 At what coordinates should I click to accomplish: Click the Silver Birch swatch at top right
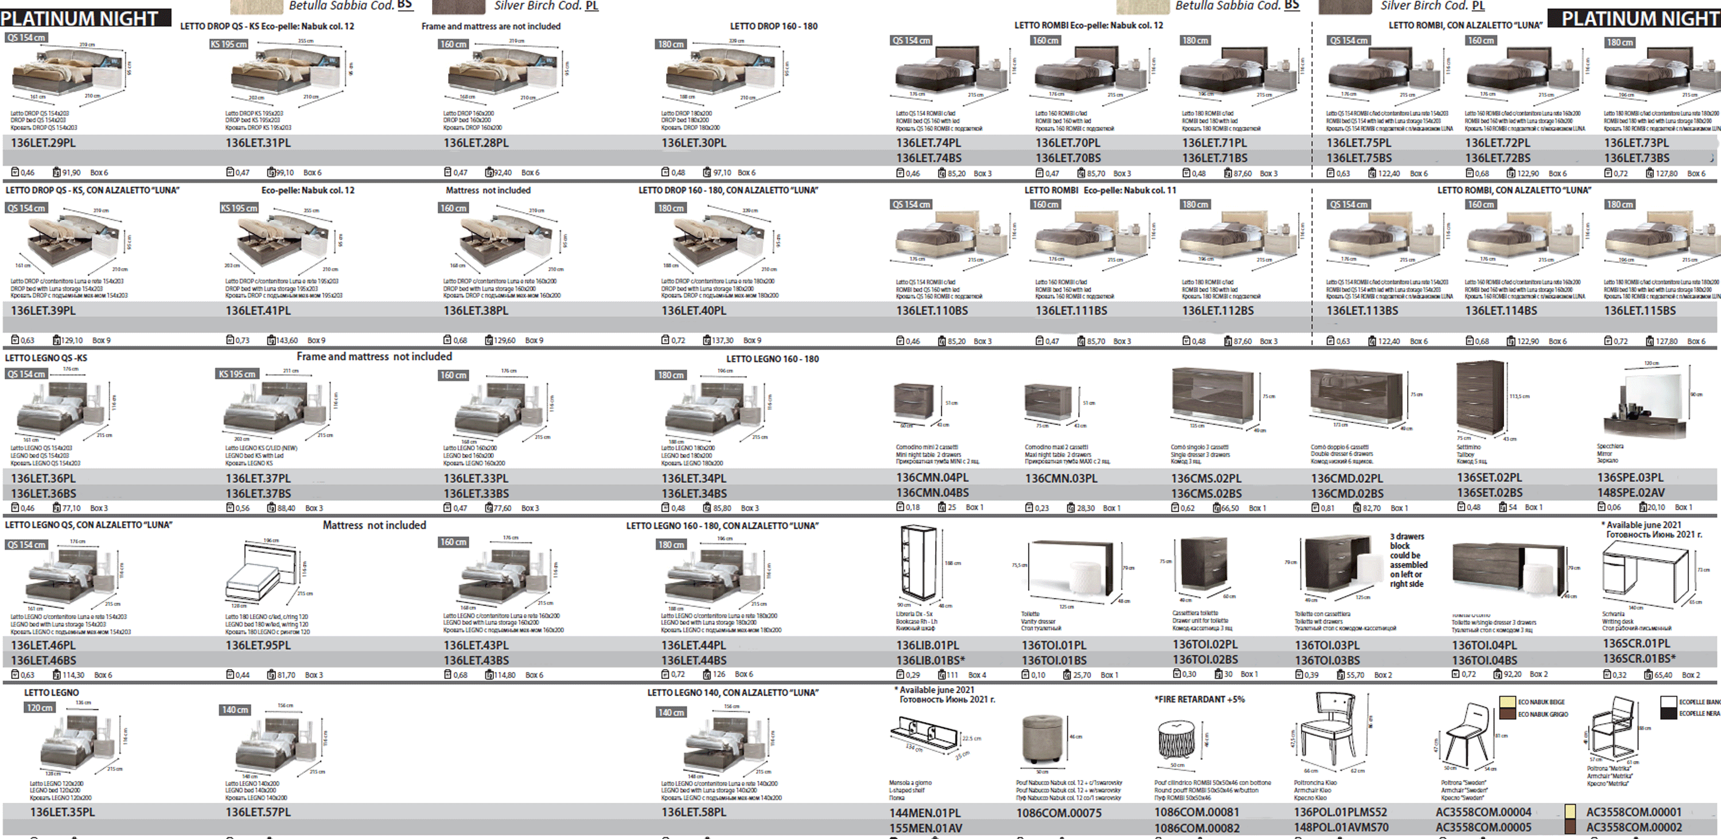coord(1344,7)
